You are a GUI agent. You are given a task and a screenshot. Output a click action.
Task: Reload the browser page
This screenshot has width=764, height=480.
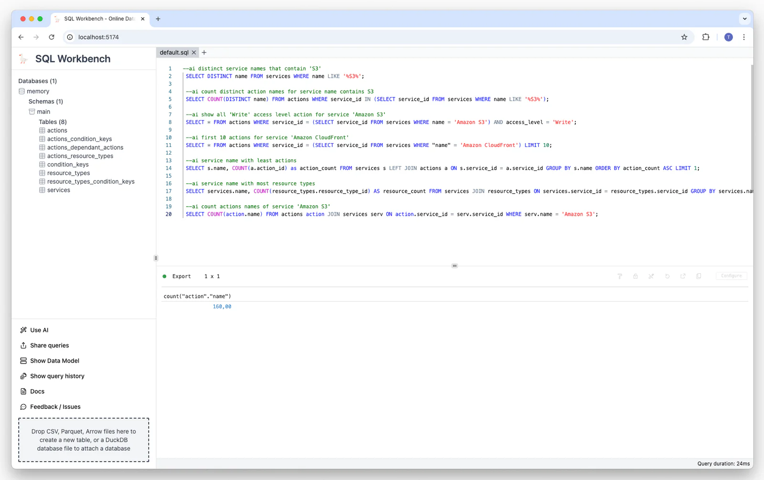tap(52, 37)
